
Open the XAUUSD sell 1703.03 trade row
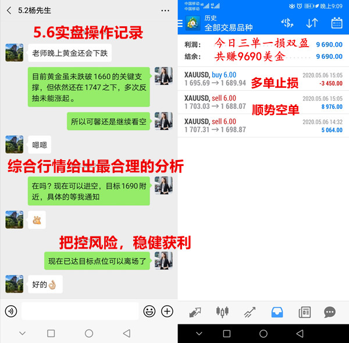[263, 102]
